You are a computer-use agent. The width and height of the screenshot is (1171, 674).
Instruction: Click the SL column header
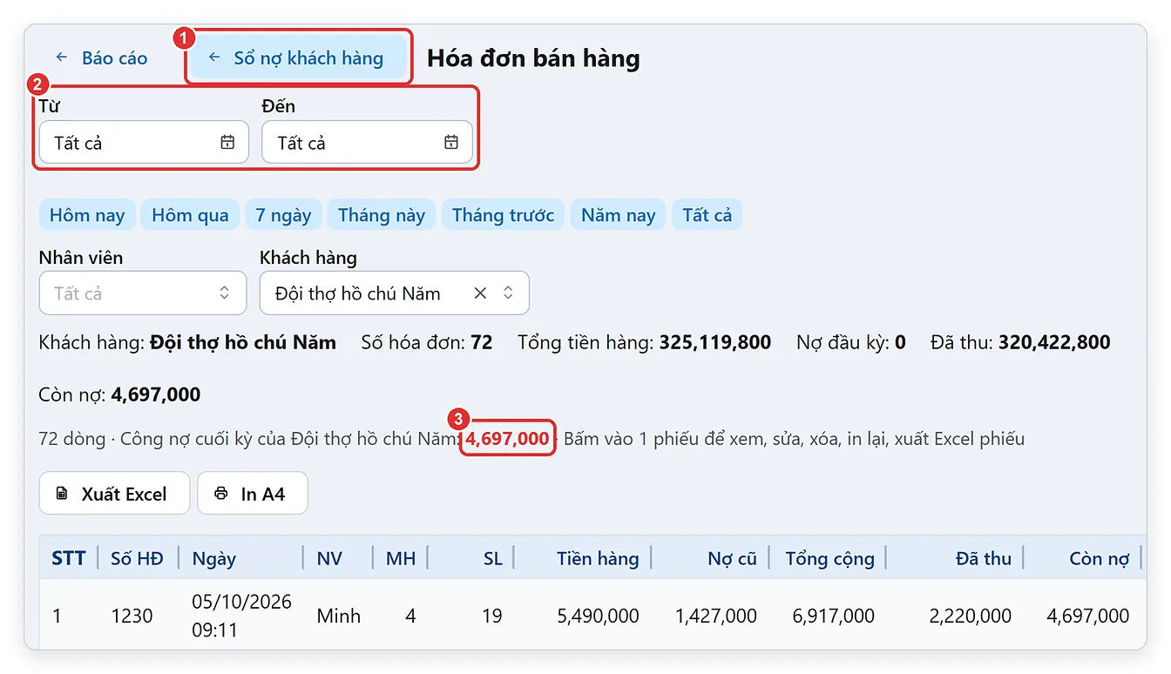point(471,558)
